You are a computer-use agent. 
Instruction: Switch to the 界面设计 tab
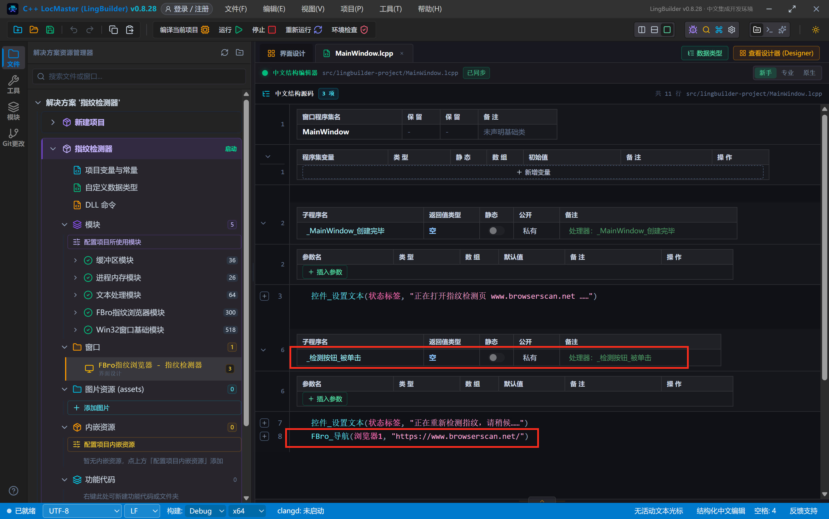286,53
